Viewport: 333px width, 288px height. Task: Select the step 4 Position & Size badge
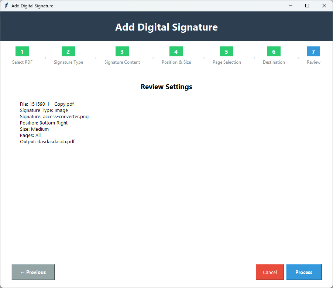coord(176,52)
